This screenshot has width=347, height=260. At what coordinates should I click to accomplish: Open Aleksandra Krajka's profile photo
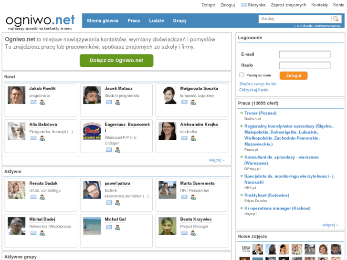[168, 131]
